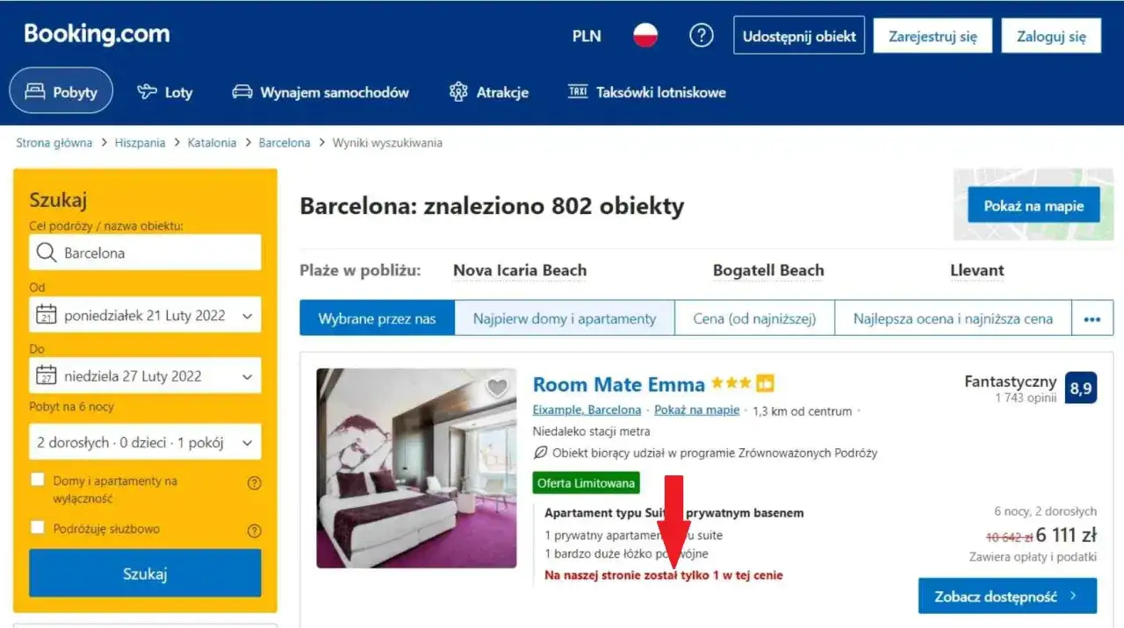Open the check-in date dropdown showing 21 Luty
The height and width of the screenshot is (628, 1124).
pos(144,314)
